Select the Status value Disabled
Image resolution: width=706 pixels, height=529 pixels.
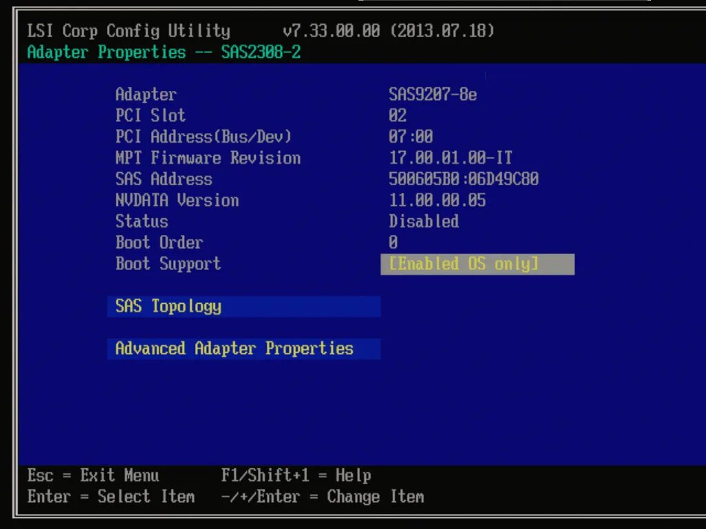[x=424, y=221]
